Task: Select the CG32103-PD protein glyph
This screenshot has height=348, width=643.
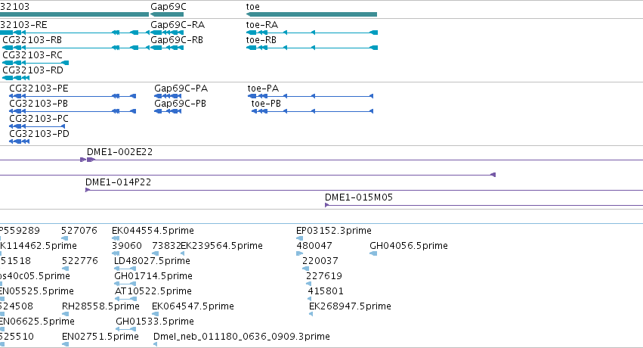Action: tap(20, 141)
